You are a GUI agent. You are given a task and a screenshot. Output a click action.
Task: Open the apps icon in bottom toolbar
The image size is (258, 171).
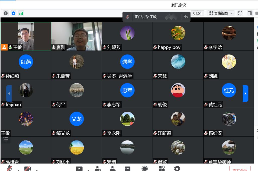click(x=162, y=168)
